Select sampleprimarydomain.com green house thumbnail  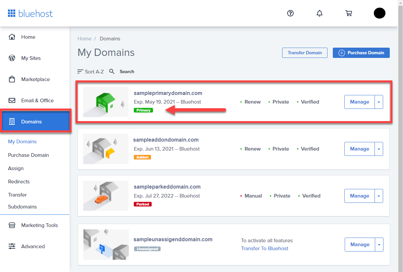click(x=106, y=102)
